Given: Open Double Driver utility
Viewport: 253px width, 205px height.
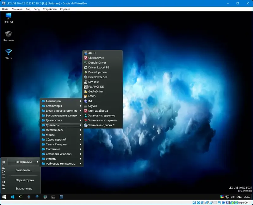Looking at the screenshot, I should (102, 62).
